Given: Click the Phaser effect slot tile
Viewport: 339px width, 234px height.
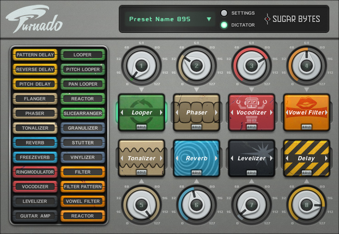Looking at the screenshot, I should tap(196, 112).
